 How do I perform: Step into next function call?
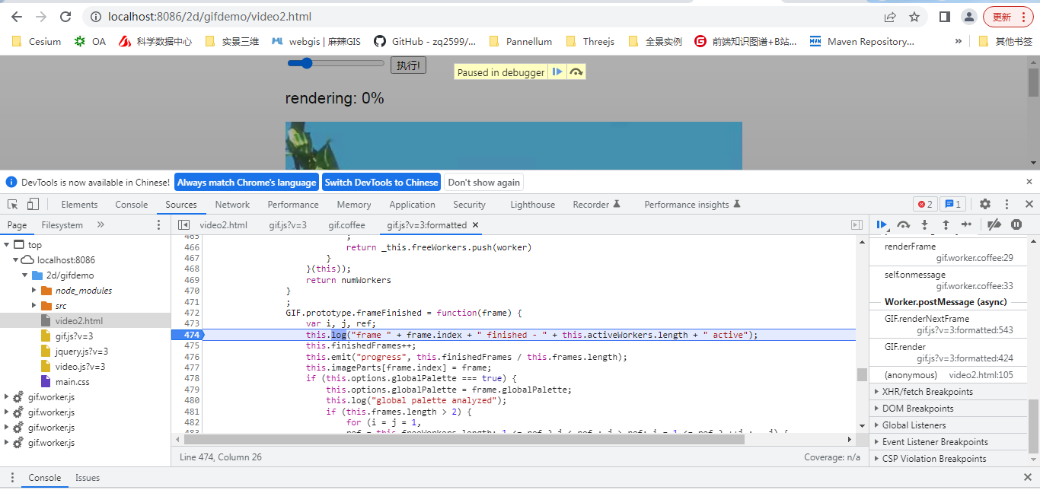(x=924, y=224)
